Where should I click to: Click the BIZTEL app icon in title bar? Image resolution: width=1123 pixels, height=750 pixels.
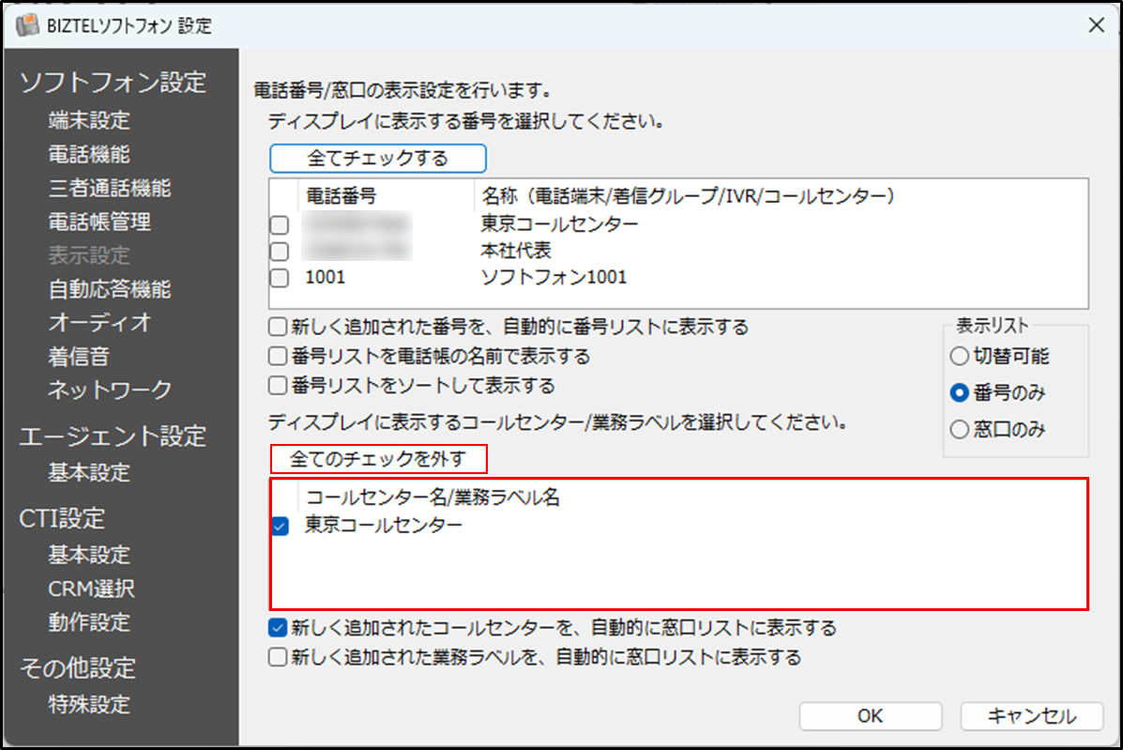(x=28, y=25)
